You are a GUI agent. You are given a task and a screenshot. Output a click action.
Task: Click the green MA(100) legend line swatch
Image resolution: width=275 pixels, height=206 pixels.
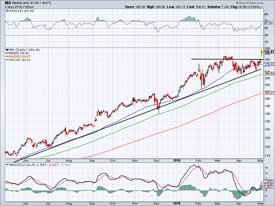click(x=7, y=60)
